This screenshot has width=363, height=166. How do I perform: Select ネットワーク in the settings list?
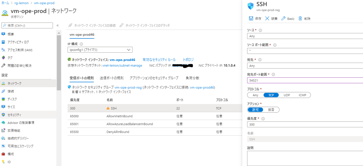click(x=15, y=83)
